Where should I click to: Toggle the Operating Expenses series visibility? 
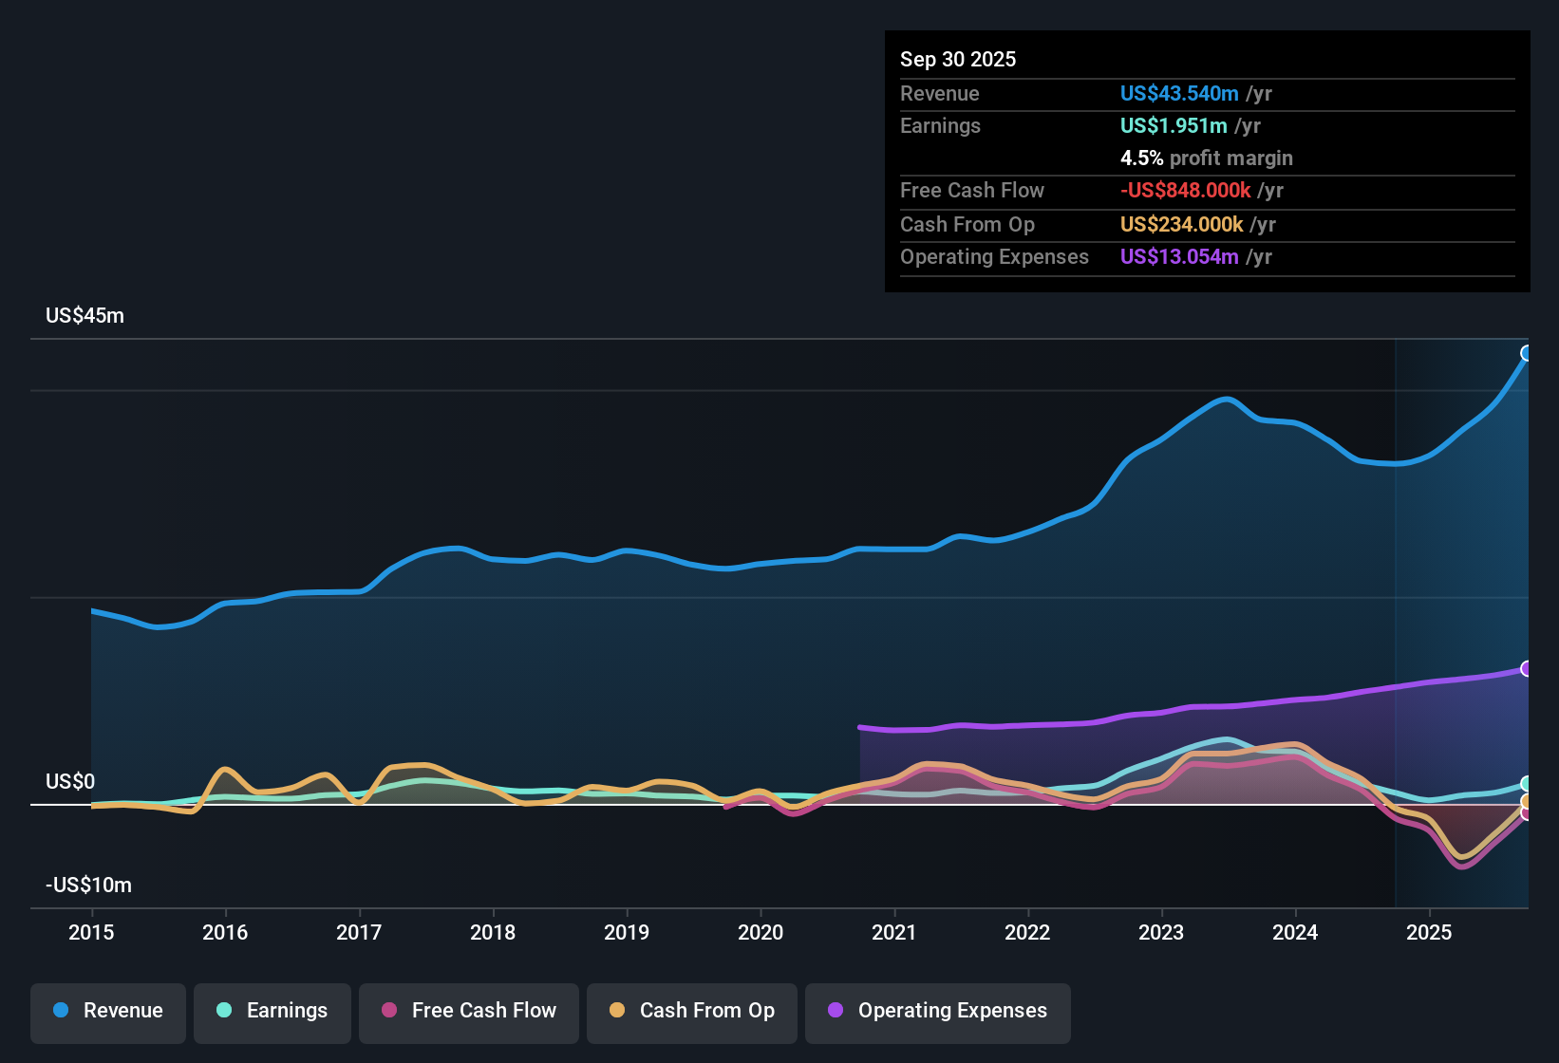coord(937,1011)
